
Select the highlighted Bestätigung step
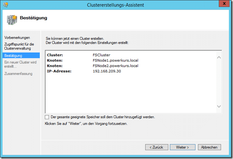tap(21, 55)
